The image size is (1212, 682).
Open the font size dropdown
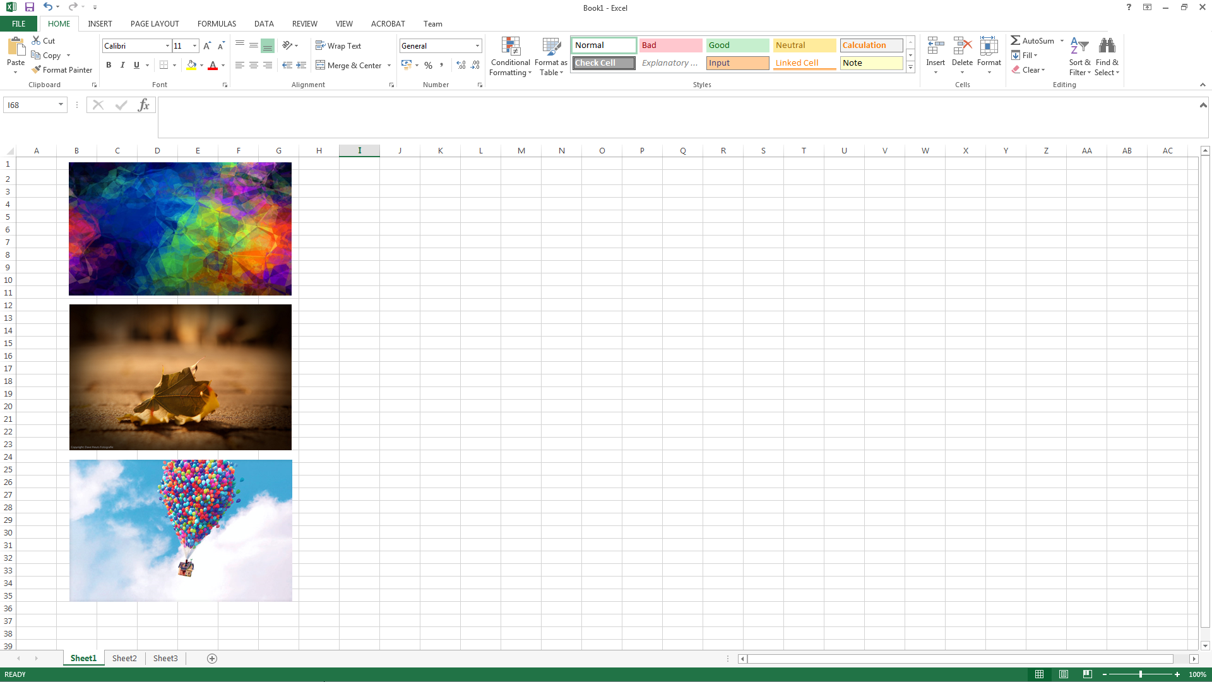coord(194,45)
